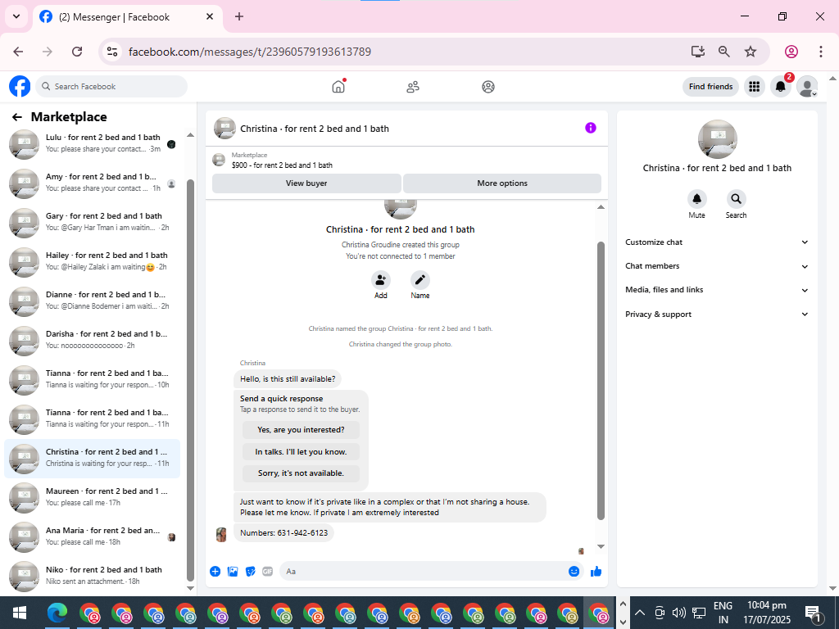Image resolution: width=839 pixels, height=629 pixels.
Task: Choose a GIF from the composer
Action: (268, 571)
